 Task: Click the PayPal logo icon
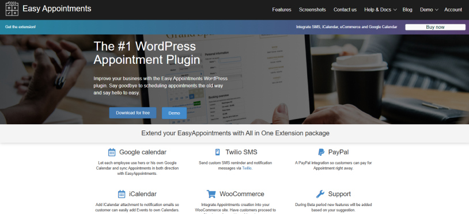322,152
